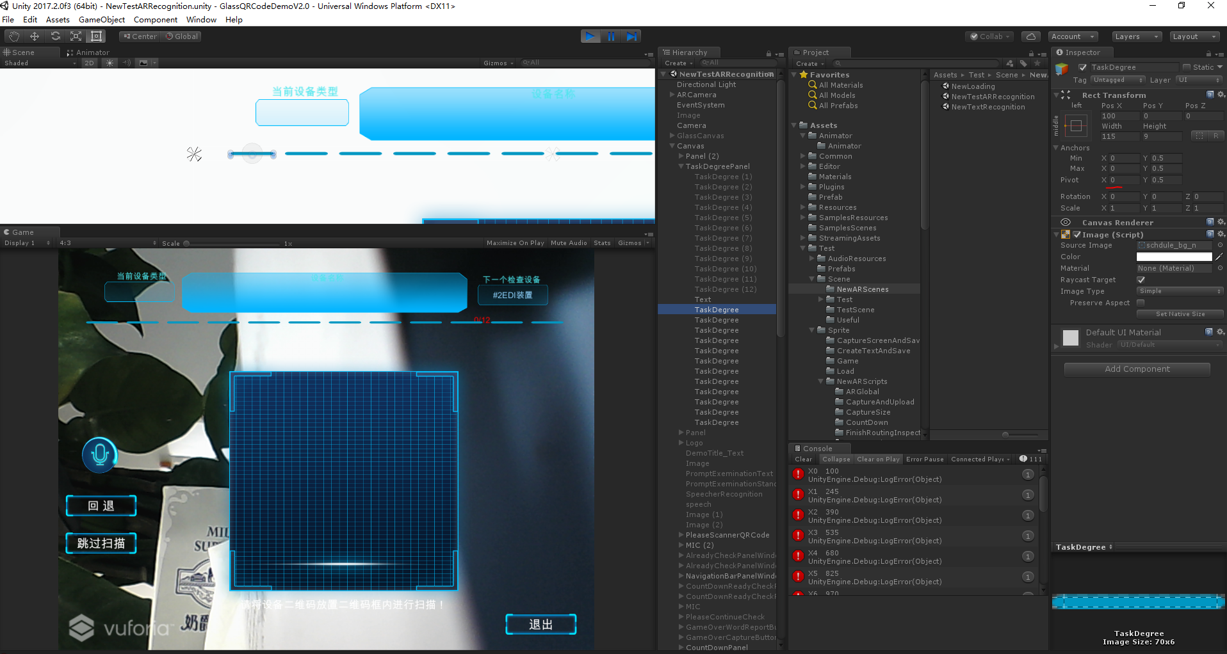Screen dimensions: 1227x654
Task: Click the Play button to enter play mode
Action: 590,36
